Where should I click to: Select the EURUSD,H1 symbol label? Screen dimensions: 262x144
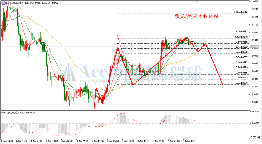coord(16,3)
